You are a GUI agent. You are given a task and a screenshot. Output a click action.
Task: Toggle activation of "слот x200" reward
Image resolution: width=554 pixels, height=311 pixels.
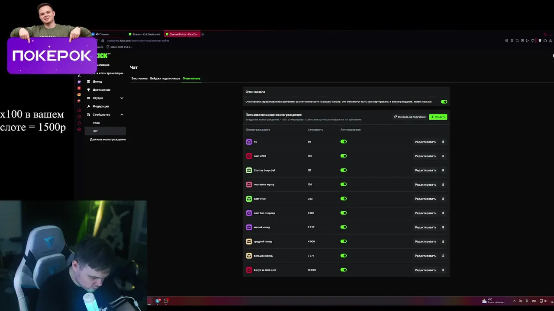(344, 156)
